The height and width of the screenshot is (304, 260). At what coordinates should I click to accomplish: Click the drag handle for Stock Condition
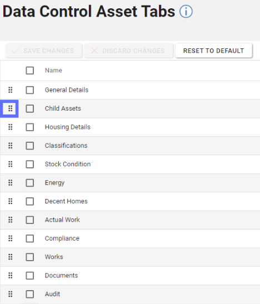click(x=10, y=164)
